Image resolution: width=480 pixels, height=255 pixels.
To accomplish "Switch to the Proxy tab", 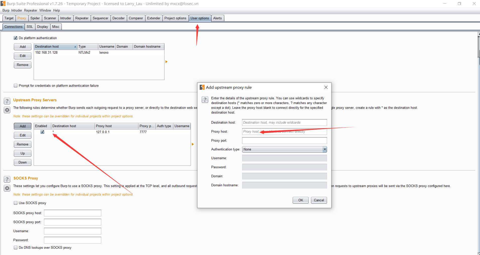I will click(x=22, y=18).
